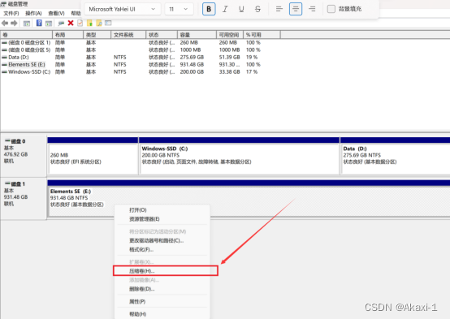Sort by the 可用空间 column header
This screenshot has height=319, width=450.
tap(230, 35)
